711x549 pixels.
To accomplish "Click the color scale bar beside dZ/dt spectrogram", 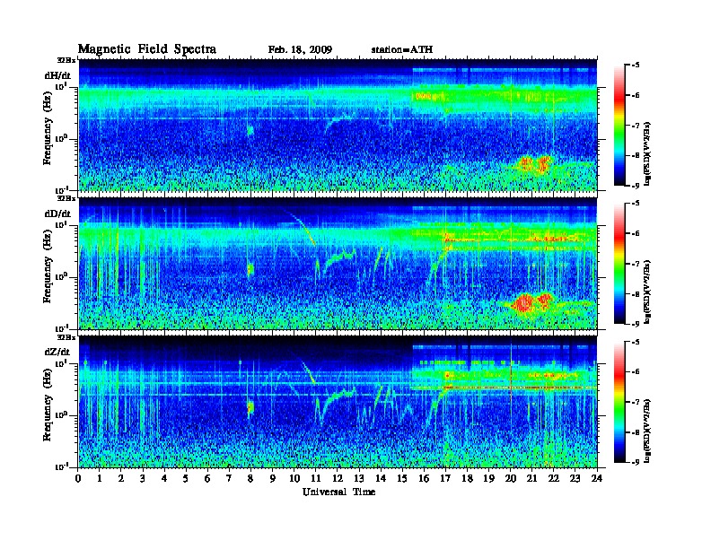I will (x=619, y=402).
